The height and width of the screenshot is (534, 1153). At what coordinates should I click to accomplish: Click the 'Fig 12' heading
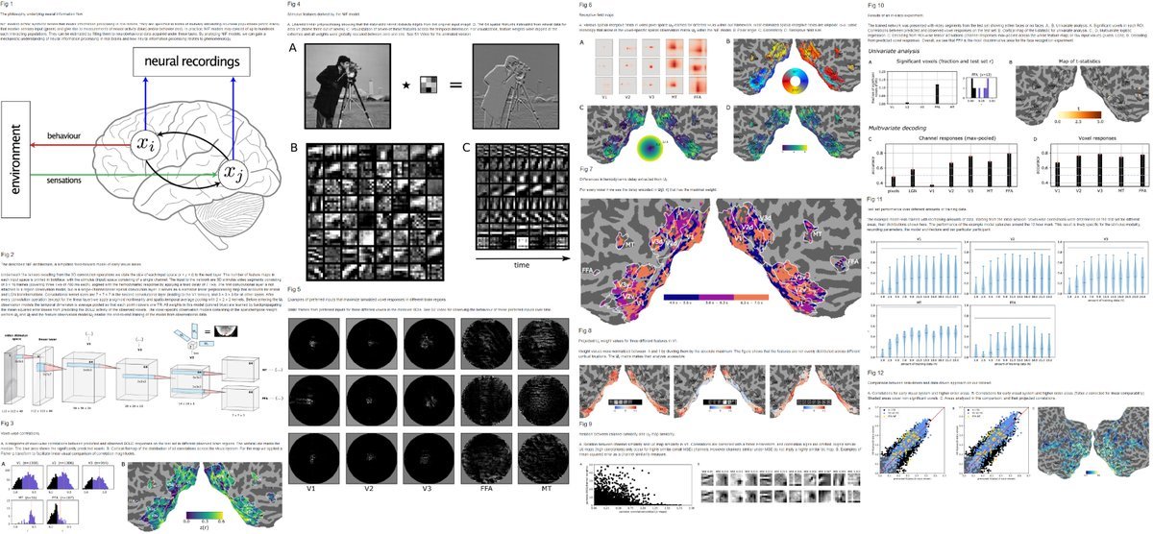click(x=874, y=373)
